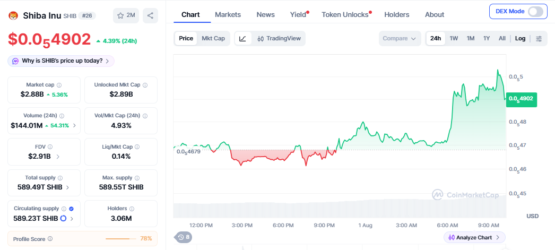This screenshot has height=250, width=555.
Task: Click the $144.01M volume value
Action: click(27, 125)
